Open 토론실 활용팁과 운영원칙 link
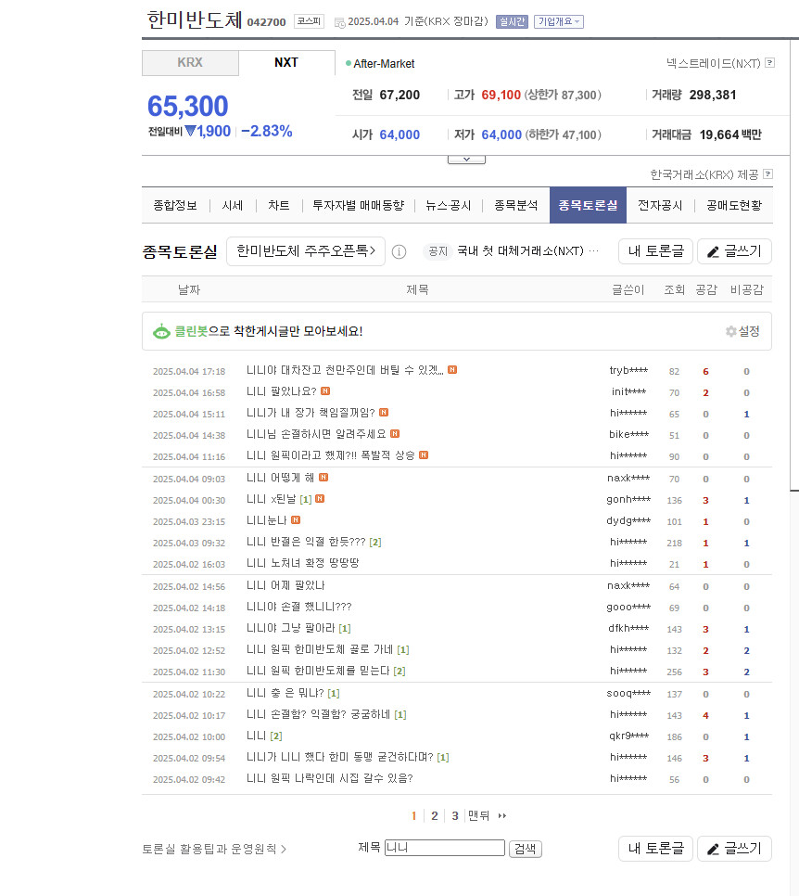Image resolution: width=799 pixels, height=896 pixels. 214,849
